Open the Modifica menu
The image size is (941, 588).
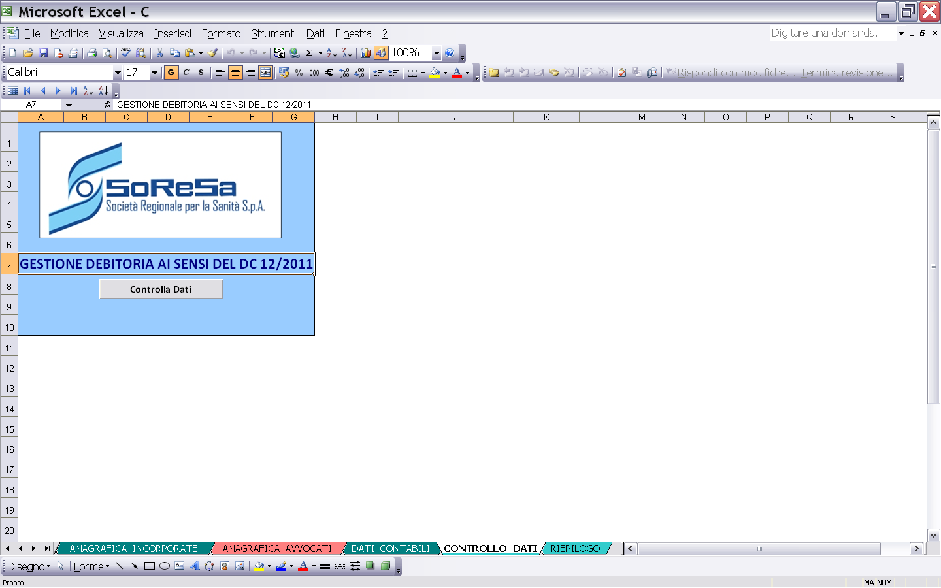click(69, 33)
